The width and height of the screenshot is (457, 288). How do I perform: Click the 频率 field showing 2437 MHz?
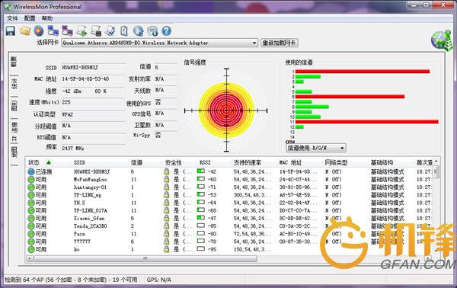93,148
